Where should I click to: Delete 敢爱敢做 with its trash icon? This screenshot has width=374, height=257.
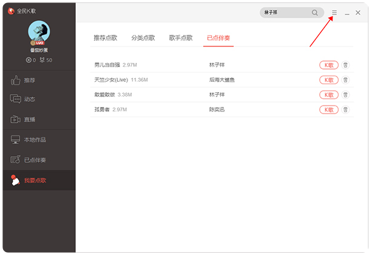pyautogui.click(x=345, y=95)
